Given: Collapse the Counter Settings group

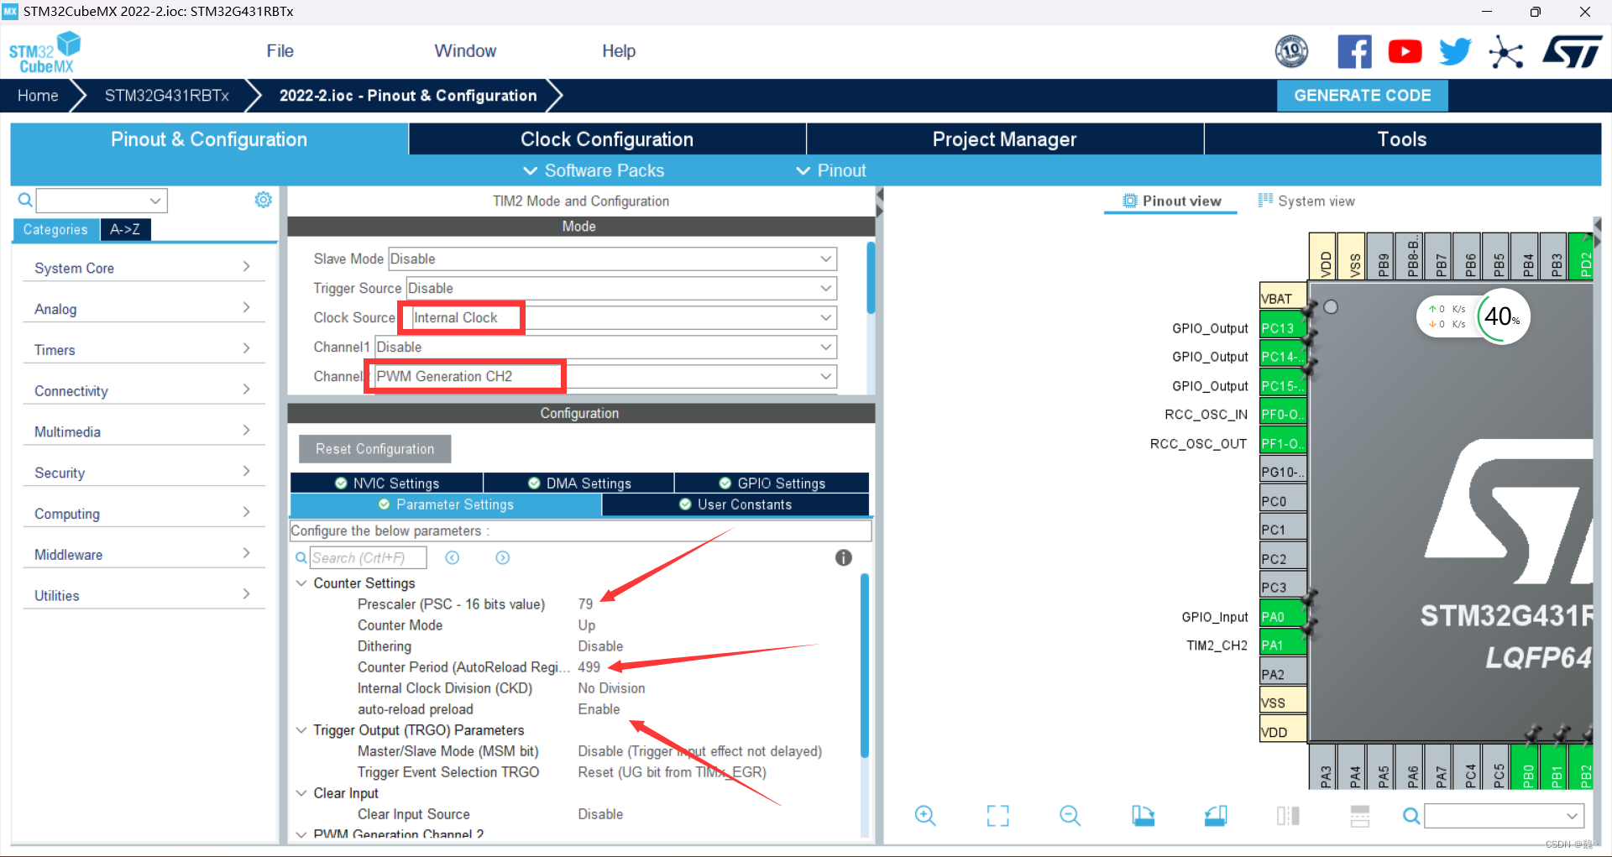Looking at the screenshot, I should pyautogui.click(x=301, y=583).
